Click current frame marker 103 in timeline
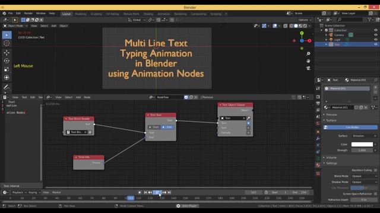The width and height of the screenshot is (380, 213). (x=131, y=198)
